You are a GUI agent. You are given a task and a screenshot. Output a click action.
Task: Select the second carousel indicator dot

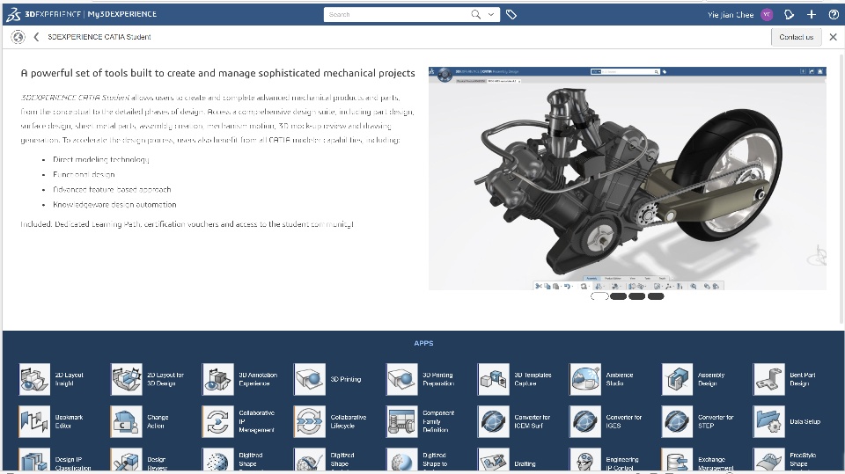[x=618, y=296]
